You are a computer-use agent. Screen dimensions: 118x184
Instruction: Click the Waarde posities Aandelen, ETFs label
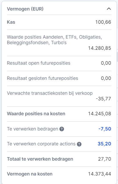pos(54,40)
